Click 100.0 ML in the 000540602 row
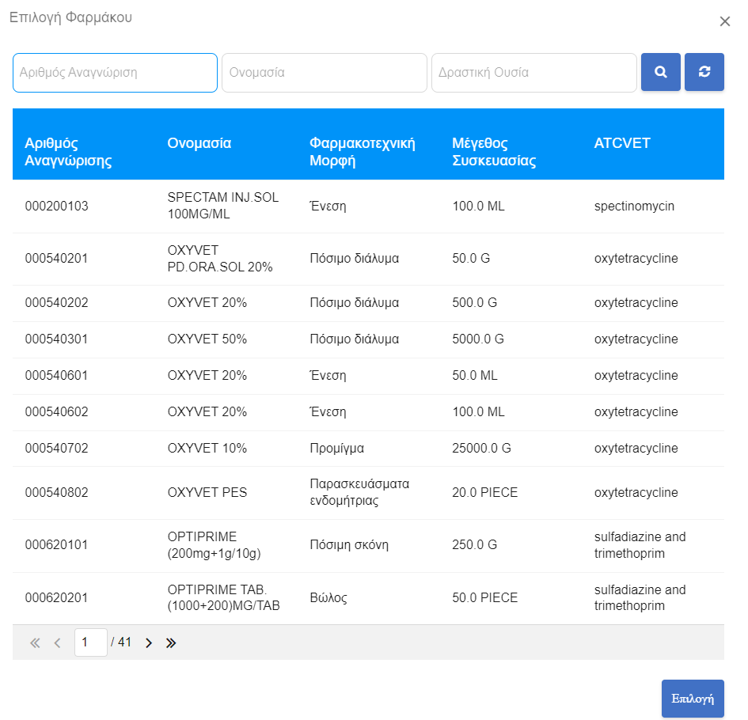This screenshot has height=720, width=748. pyautogui.click(x=478, y=411)
